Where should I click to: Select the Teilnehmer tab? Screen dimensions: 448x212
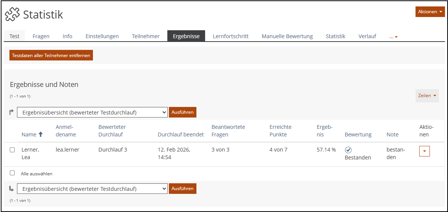tap(145, 36)
